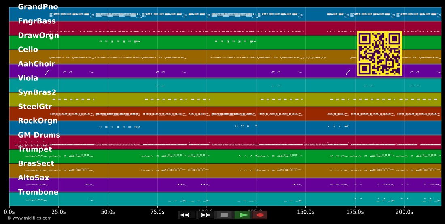445x224 pixels.
Task: Select the DrawOrgn track label
Action: coord(38,36)
